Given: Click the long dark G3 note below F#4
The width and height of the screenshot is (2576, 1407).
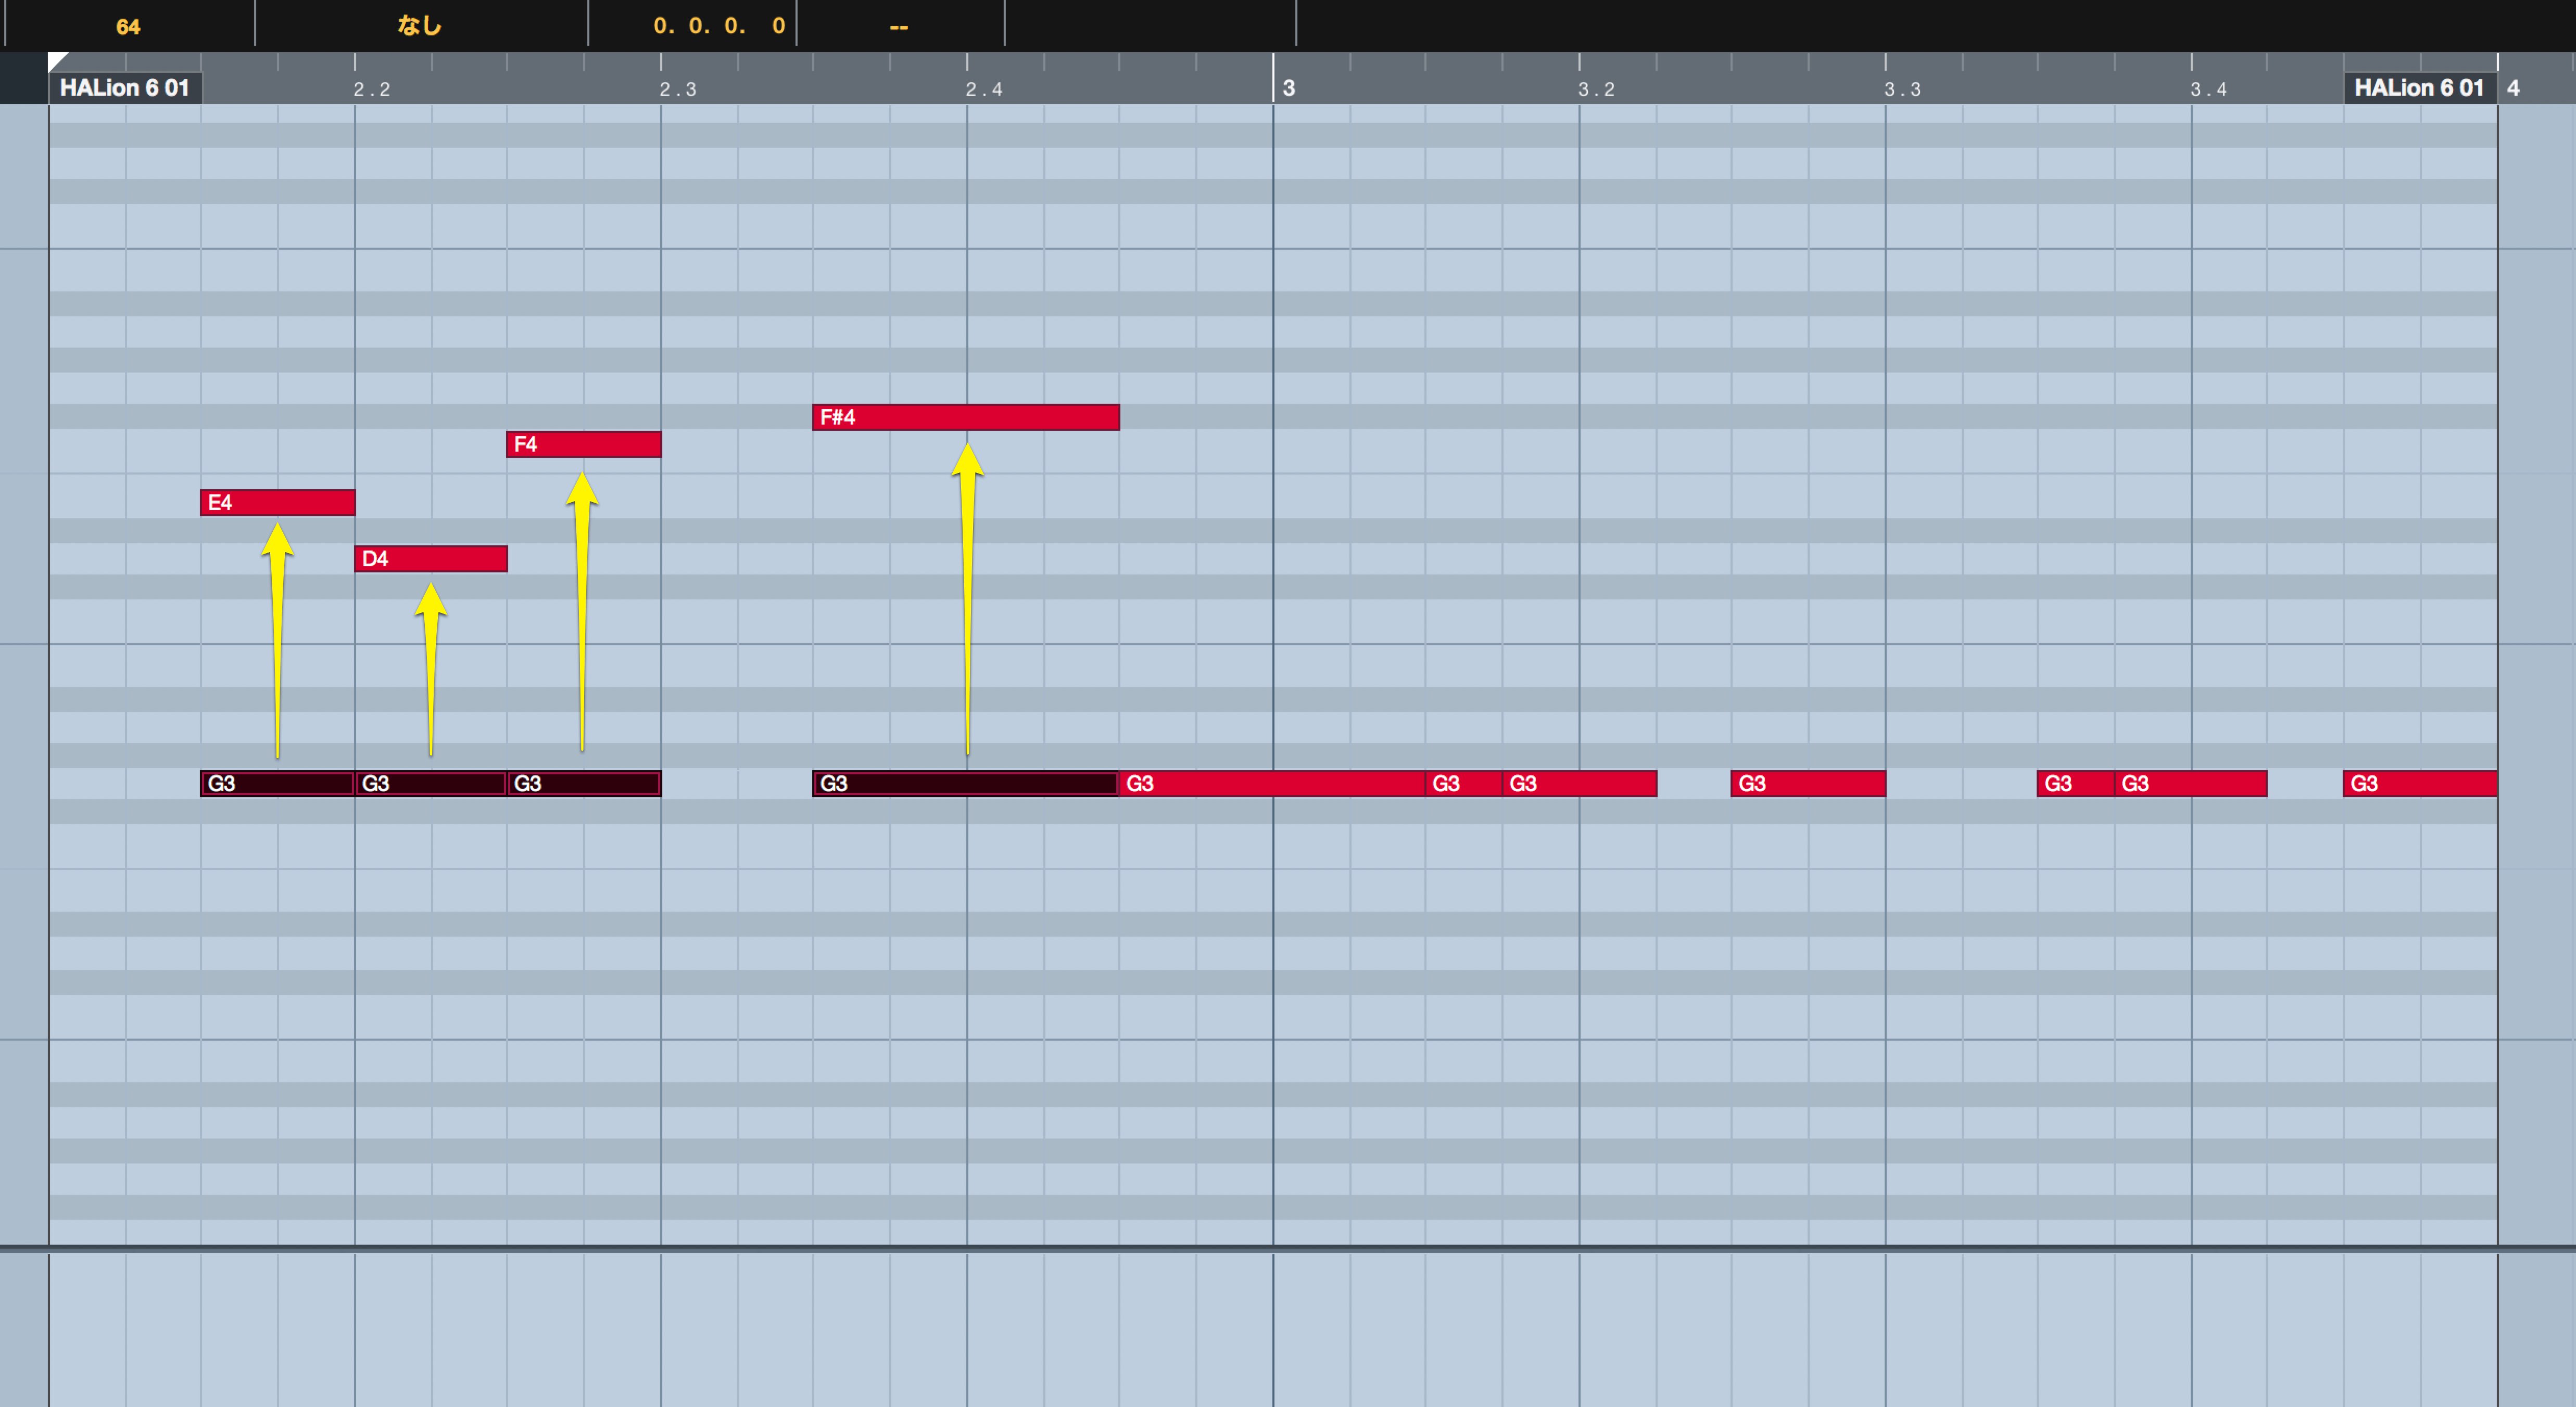Looking at the screenshot, I should click(x=966, y=784).
